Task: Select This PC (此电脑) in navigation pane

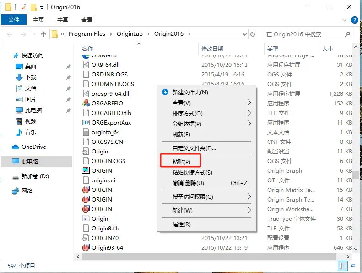Action: (x=37, y=161)
